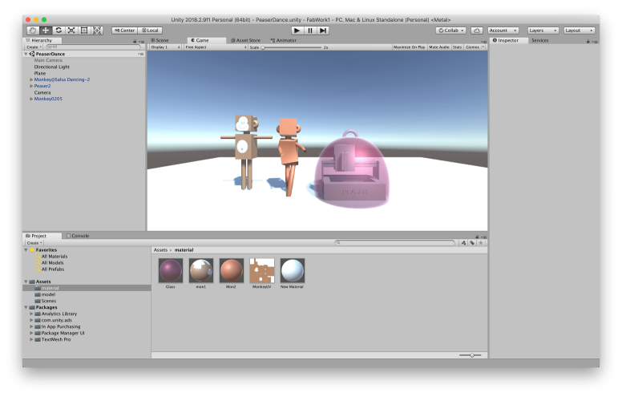Click the Hierarchy search field
Image resolution: width=622 pixels, height=397 pixels.
pos(93,47)
